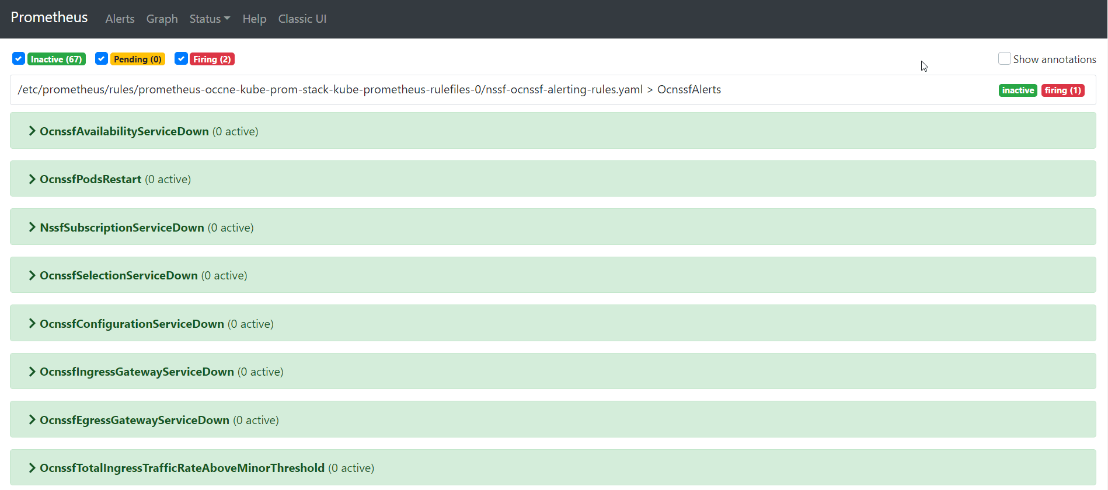Viewport: 1108px width, 490px height.
Task: Expand the OcnssfPodsRestart alert rule
Action: coord(90,179)
